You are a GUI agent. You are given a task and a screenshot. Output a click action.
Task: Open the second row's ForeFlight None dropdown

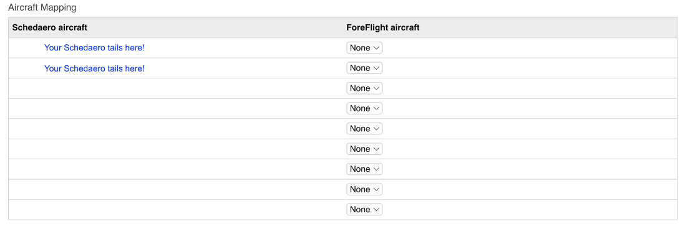point(364,68)
